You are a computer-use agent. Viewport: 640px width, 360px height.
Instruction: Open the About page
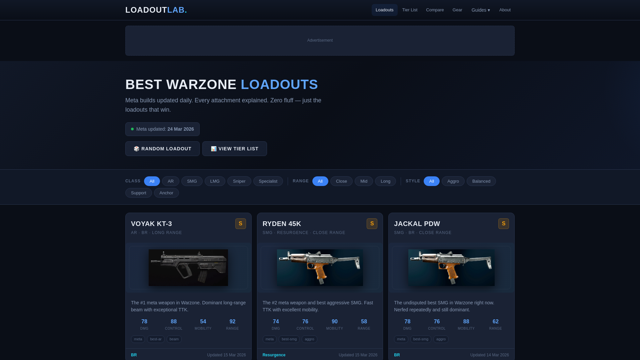pos(505,10)
